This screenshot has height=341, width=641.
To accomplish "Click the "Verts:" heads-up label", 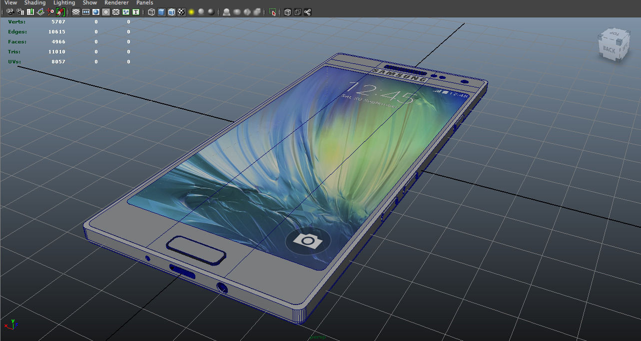I will pos(17,22).
